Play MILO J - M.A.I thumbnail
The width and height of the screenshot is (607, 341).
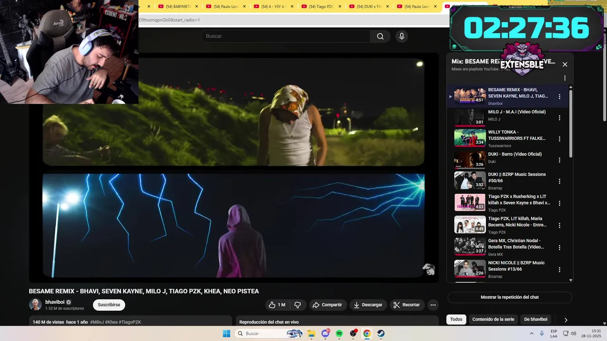(x=470, y=117)
